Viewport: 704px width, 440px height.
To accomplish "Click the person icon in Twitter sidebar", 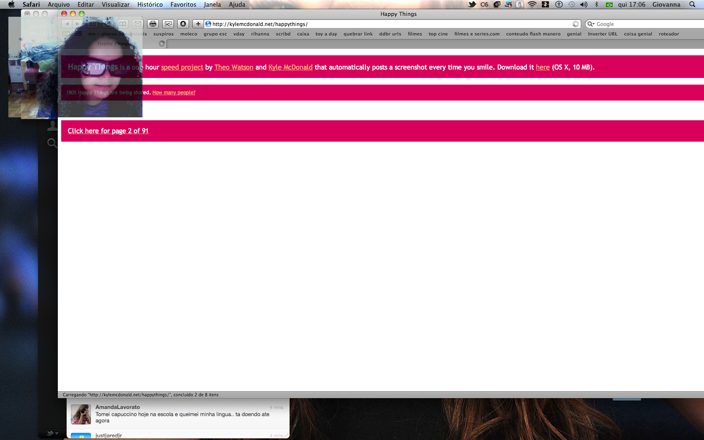I will 52,125.
